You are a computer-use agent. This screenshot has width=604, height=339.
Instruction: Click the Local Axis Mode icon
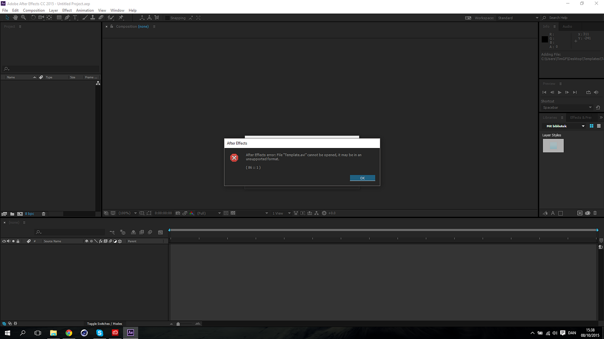[x=142, y=18]
